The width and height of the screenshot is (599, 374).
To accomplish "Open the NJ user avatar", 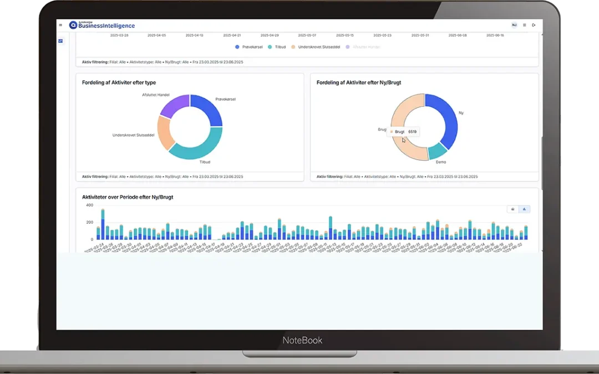I will pos(514,25).
